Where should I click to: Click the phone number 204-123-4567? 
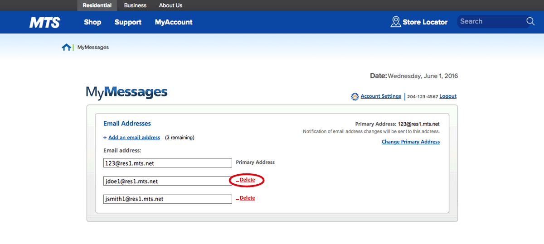(x=423, y=96)
